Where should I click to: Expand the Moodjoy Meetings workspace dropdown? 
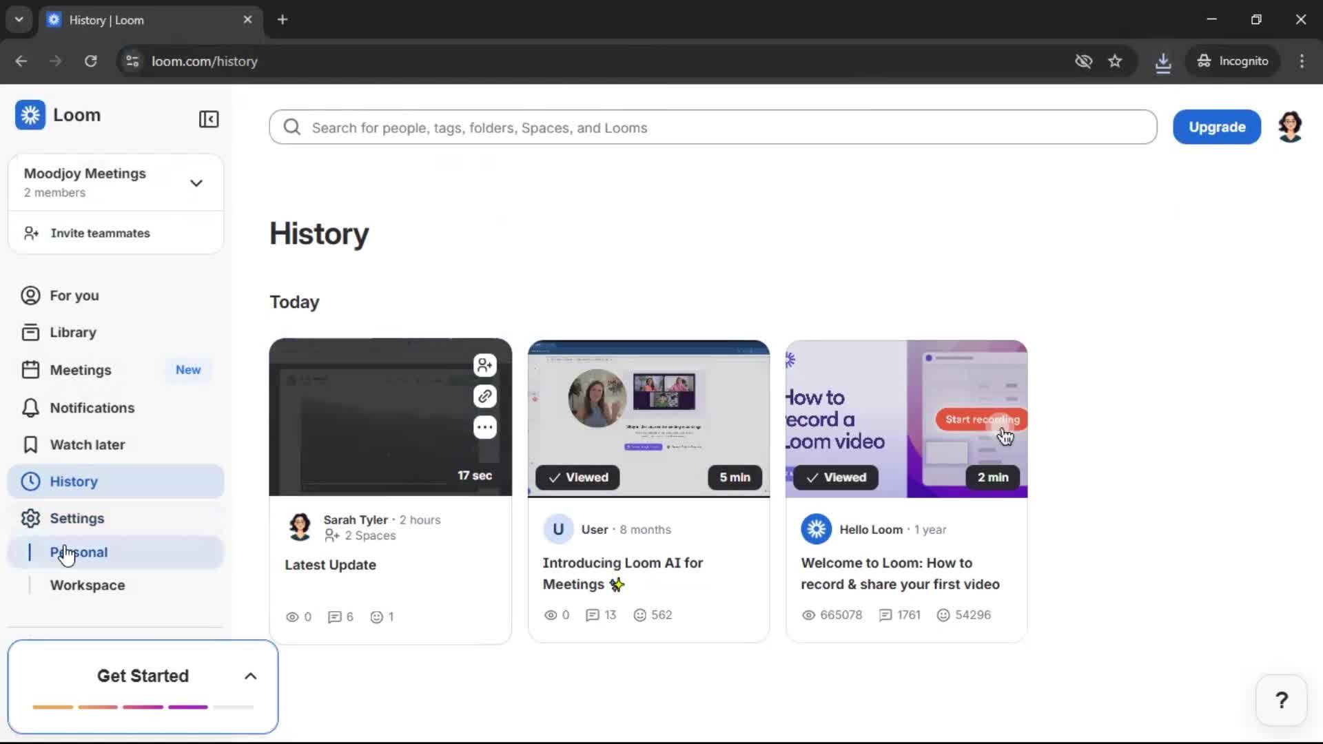click(x=196, y=183)
